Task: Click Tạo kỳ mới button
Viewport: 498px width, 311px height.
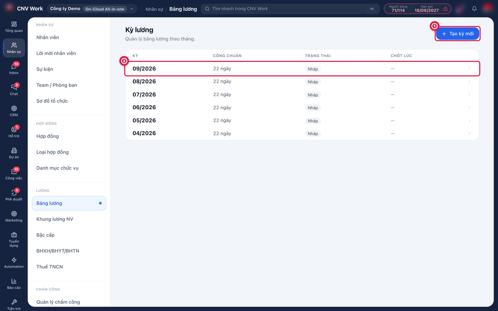Action: click(458, 34)
